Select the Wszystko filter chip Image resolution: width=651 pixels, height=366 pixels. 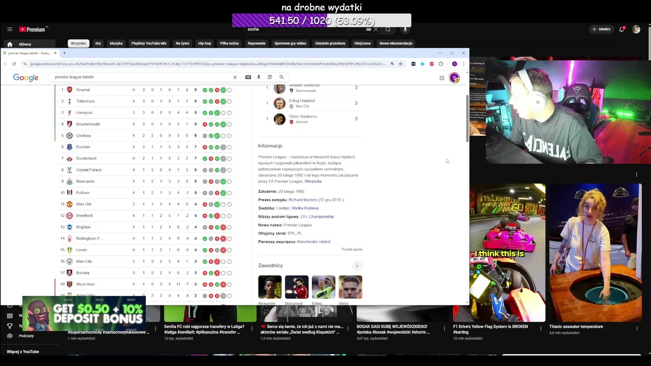click(78, 43)
